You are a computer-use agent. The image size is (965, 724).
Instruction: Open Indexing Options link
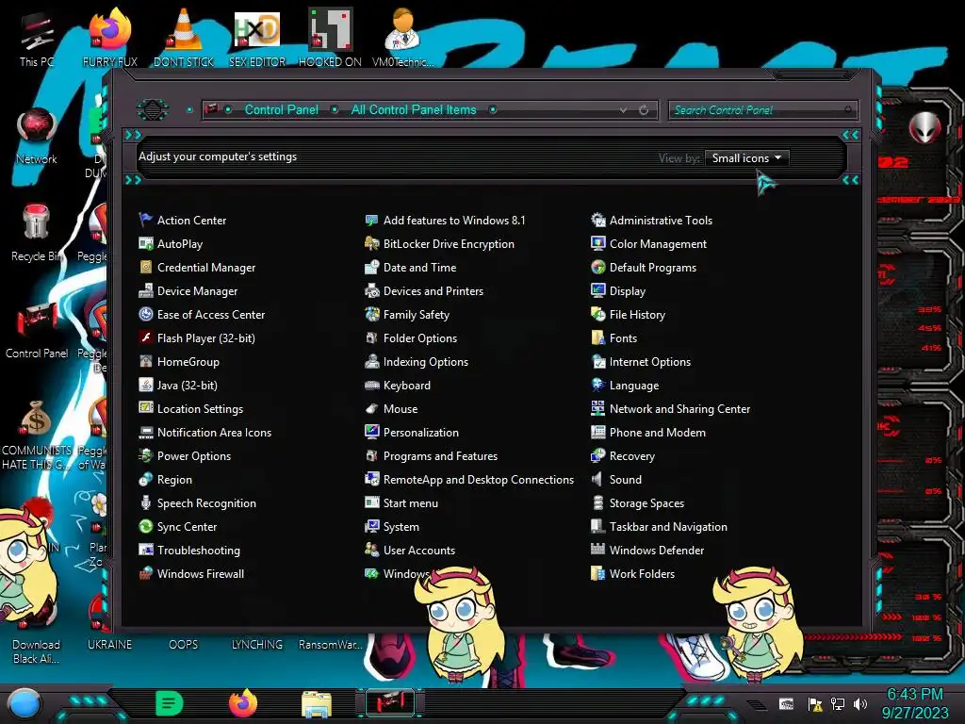click(426, 362)
